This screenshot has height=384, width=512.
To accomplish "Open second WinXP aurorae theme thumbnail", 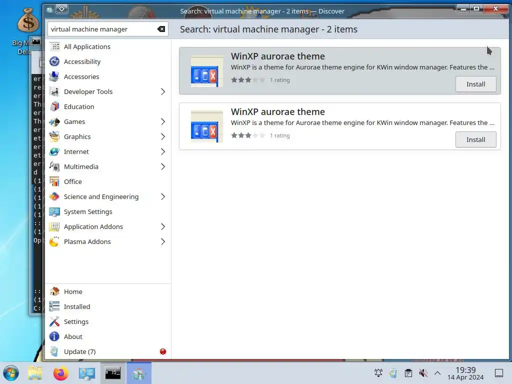I will tap(206, 127).
